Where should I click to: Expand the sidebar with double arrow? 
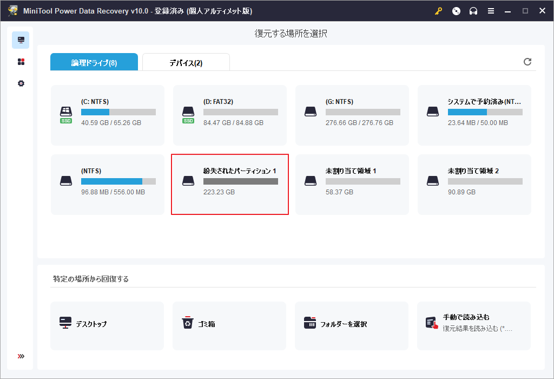pos(21,356)
